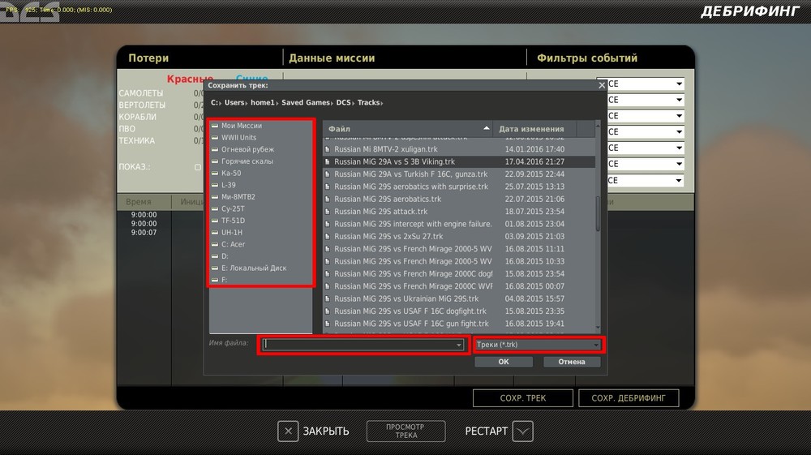Open the first СЕ event filter dropdown

coord(679,84)
